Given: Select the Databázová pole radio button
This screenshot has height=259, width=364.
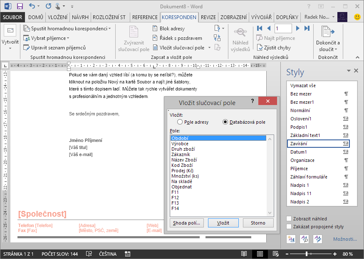Looking at the screenshot, I should coord(225,122).
